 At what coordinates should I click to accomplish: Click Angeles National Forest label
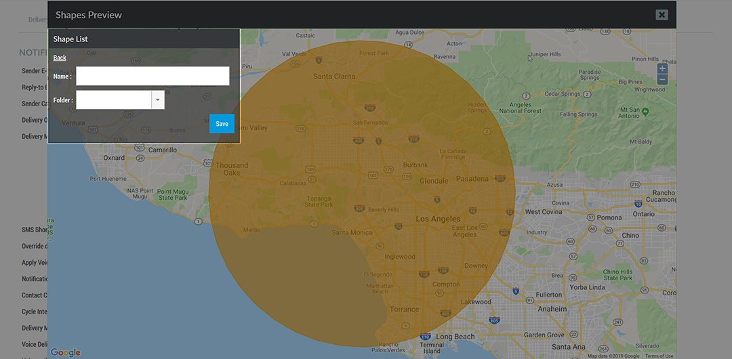pos(520,108)
